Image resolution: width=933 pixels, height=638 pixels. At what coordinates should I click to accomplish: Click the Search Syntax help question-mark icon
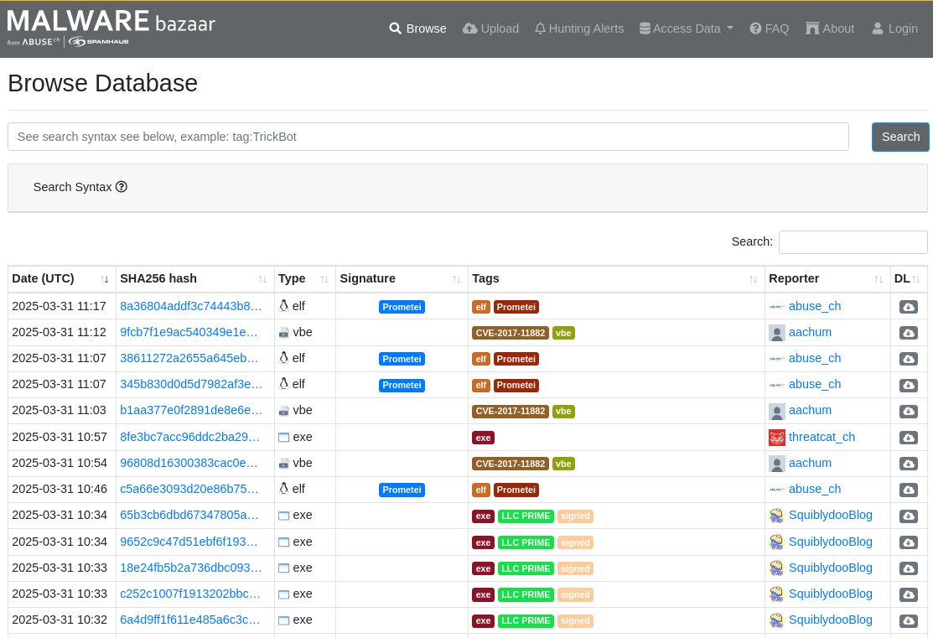(122, 186)
